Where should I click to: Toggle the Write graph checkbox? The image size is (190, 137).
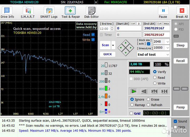[93, 39]
